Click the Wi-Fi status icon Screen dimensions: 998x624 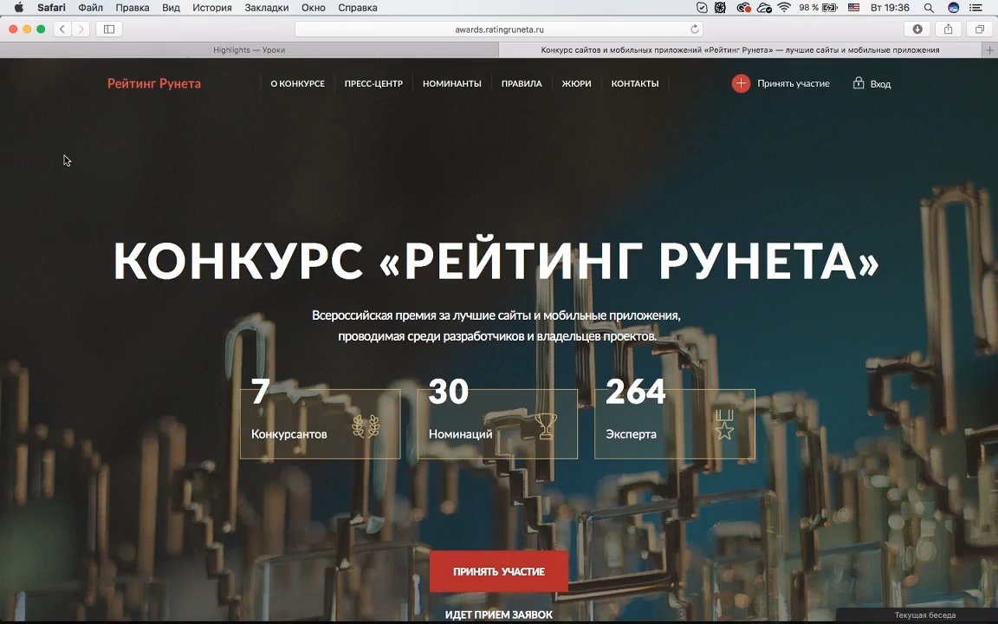[783, 8]
